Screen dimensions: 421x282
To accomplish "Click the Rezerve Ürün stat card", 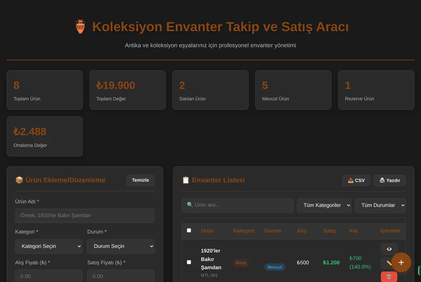I will pos(376,90).
